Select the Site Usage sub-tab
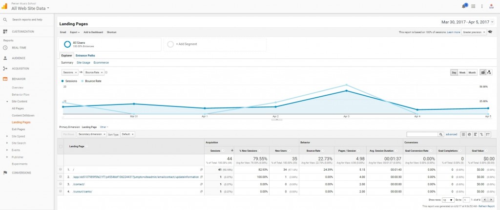 pyautogui.click(x=83, y=63)
